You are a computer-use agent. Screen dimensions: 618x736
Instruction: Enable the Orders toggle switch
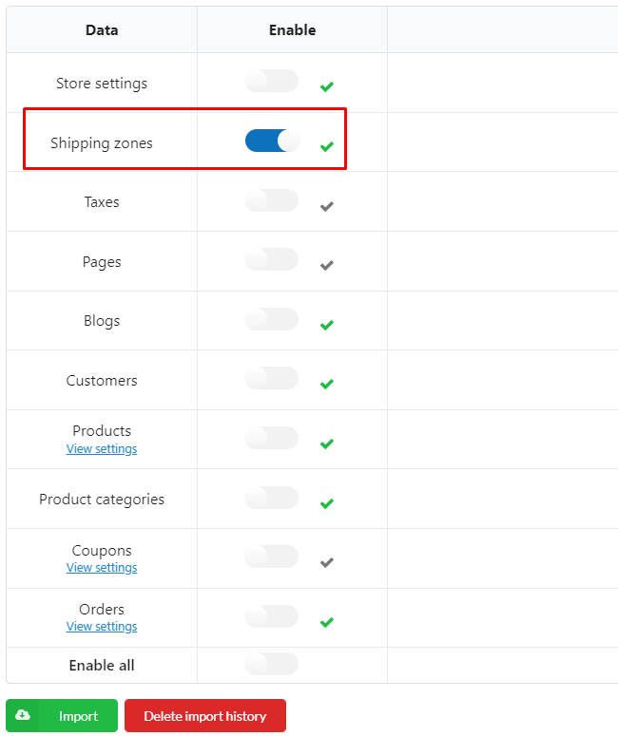pyautogui.click(x=271, y=616)
